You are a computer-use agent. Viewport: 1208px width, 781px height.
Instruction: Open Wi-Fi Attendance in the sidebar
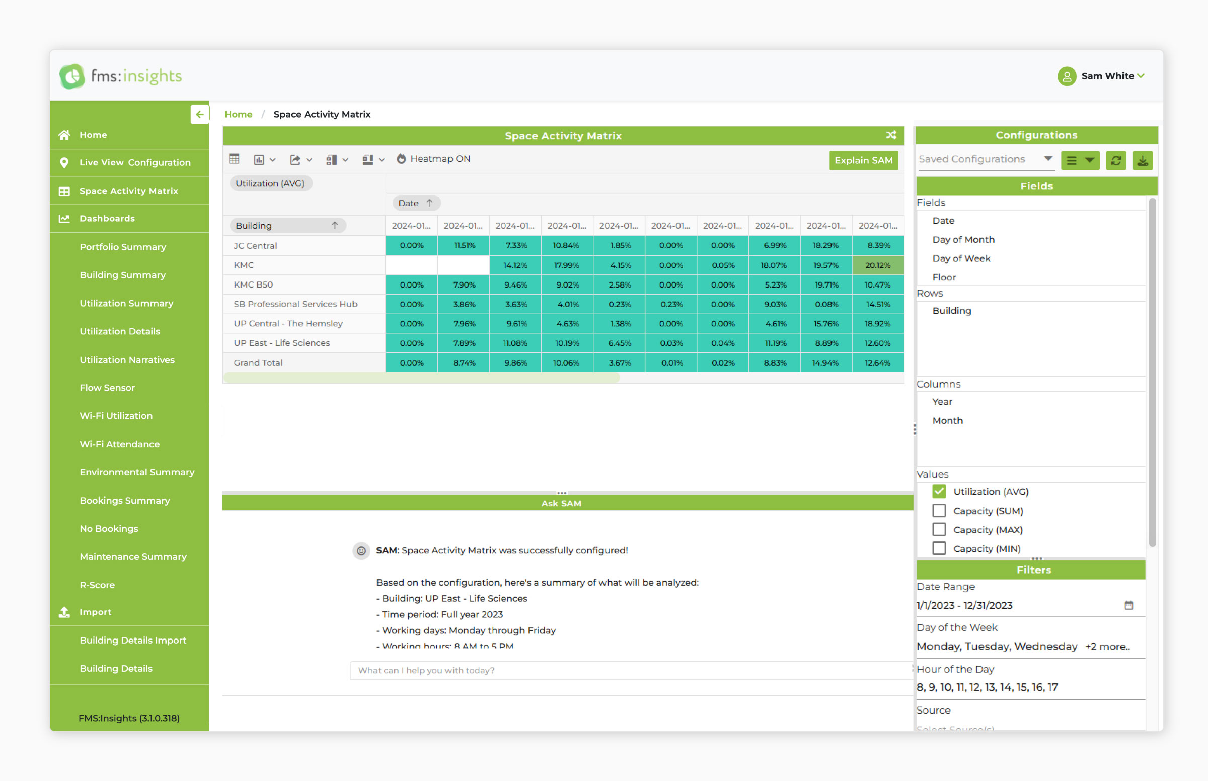click(120, 444)
